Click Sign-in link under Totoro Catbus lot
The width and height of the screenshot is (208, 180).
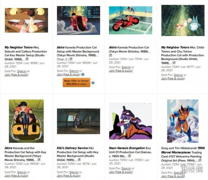[x=22, y=71]
